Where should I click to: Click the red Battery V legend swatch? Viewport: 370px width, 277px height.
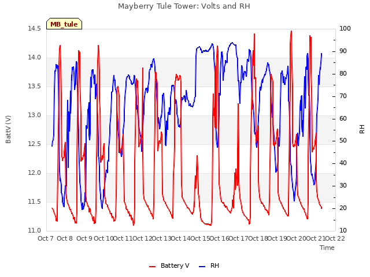point(153,267)
